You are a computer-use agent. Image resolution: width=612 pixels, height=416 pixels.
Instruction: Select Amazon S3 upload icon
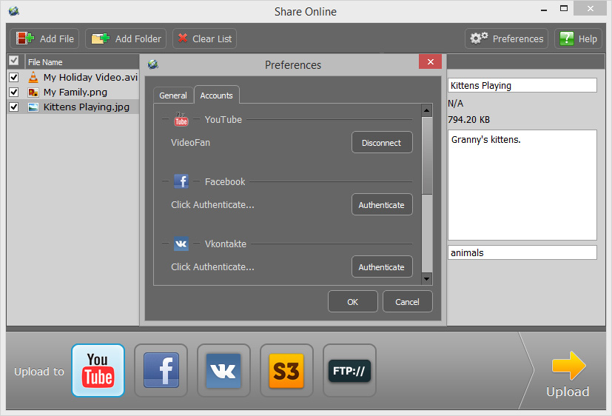point(286,370)
